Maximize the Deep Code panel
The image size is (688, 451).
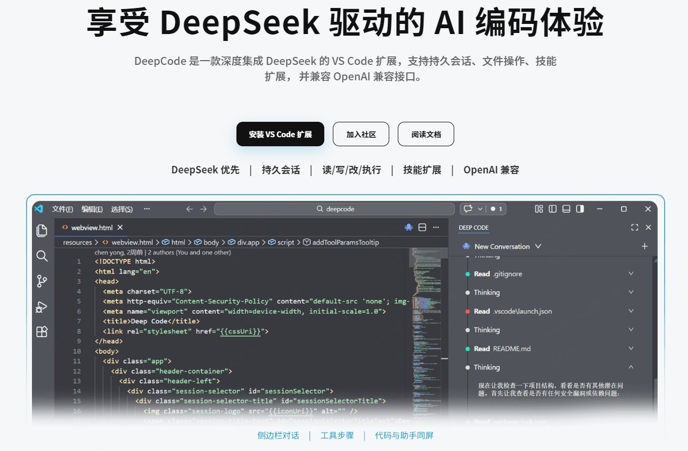point(635,228)
